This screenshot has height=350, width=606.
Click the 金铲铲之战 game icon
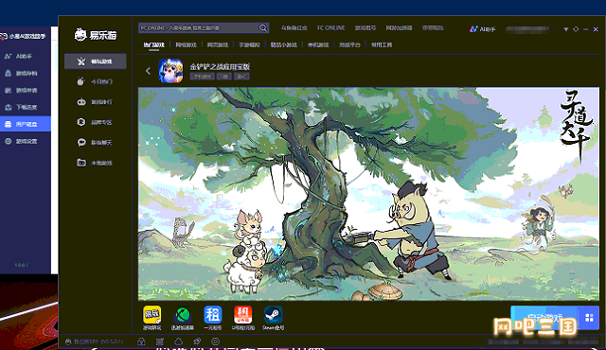[170, 71]
